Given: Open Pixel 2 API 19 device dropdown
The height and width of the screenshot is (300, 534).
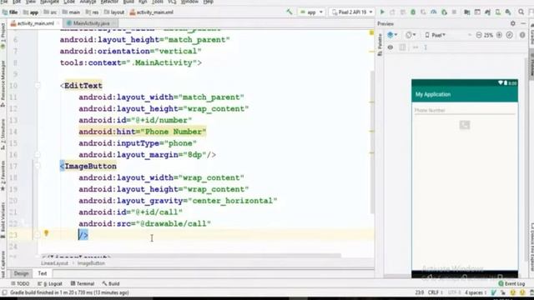Looking at the screenshot, I should click(x=352, y=12).
